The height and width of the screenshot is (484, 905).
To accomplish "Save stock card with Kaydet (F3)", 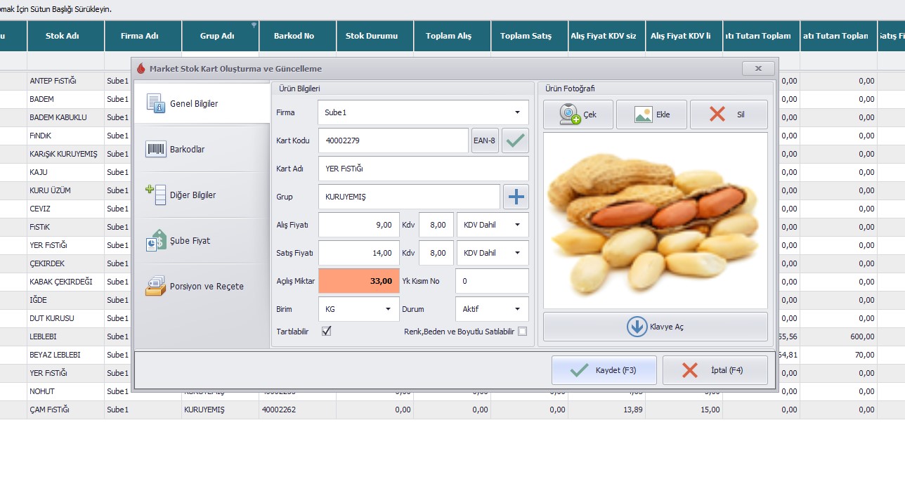I will [604, 370].
